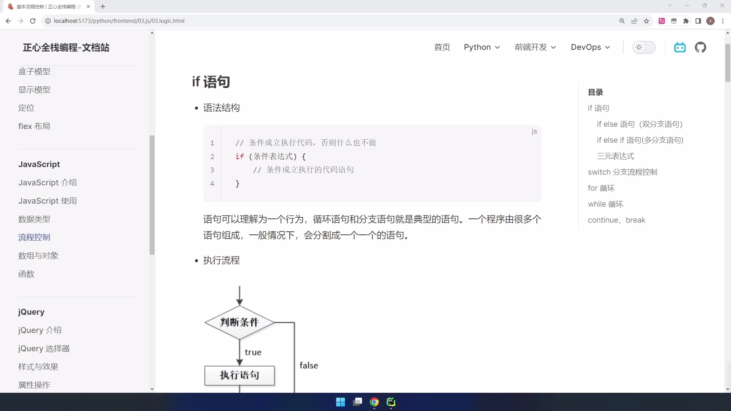Toggle the dark mode appearance switch
731x411 pixels.
pyautogui.click(x=644, y=47)
